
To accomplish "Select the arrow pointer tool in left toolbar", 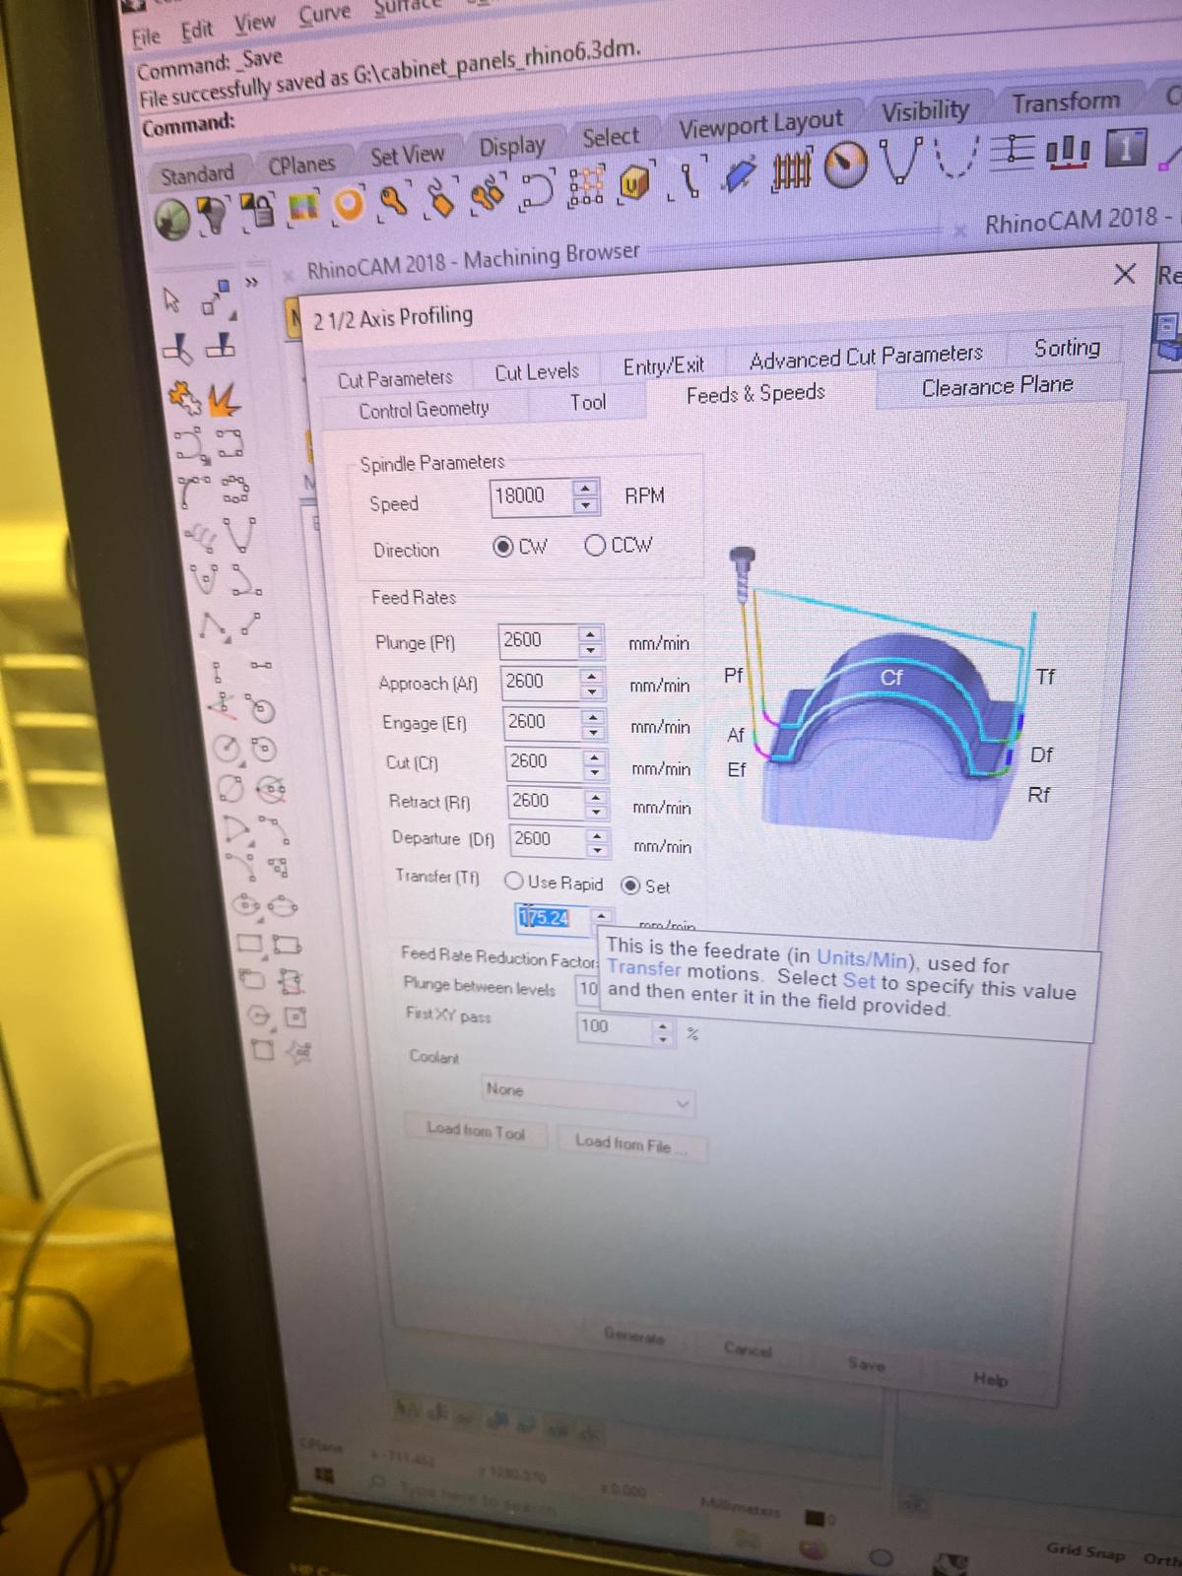I will [x=172, y=299].
